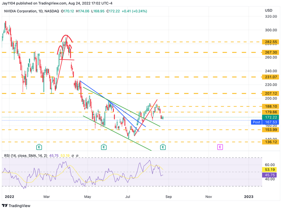
Task: Click the 200.00 price axis tick
Action: click(271, 98)
